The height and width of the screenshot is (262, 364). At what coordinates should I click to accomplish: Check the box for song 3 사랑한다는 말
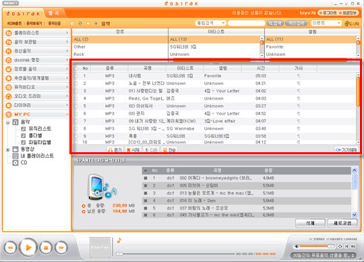point(76,91)
